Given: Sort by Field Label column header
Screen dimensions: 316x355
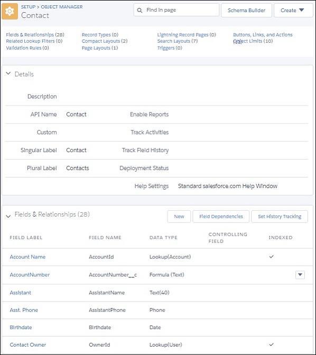Looking at the screenshot, I should pos(26,238).
